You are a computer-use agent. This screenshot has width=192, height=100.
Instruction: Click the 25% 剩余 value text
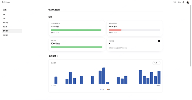click(x=113, y=27)
